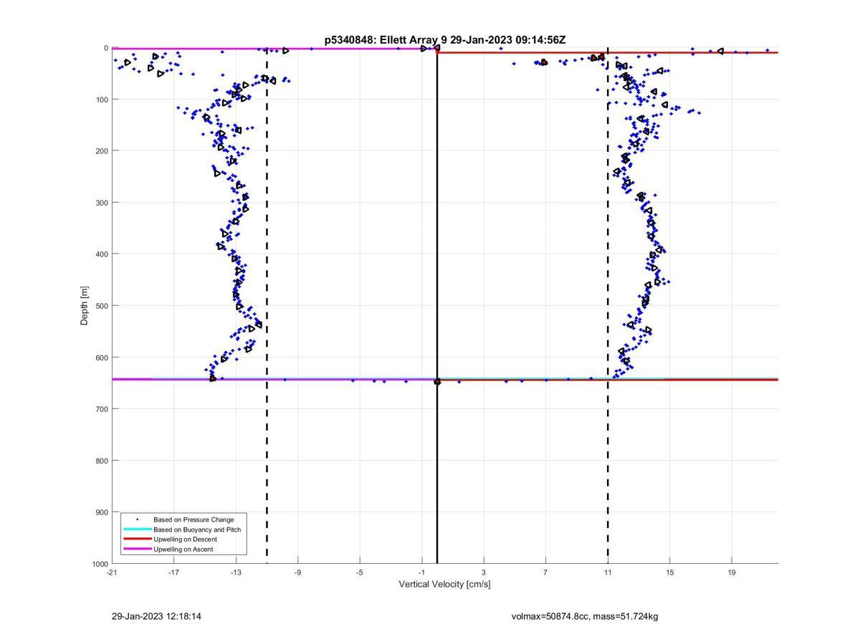Click the plot title p5340848 Ellett Array 9

tap(445, 40)
